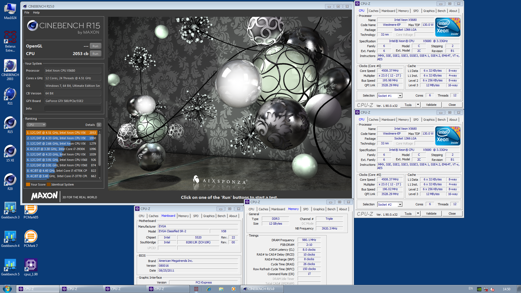Screen dimensions: 521x293
Task: Click the EN language indicator
Action: point(471,289)
